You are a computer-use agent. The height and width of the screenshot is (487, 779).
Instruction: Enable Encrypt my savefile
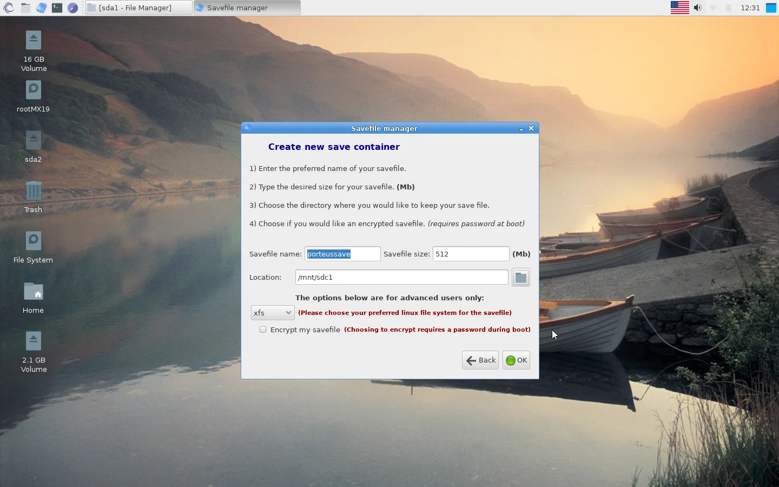[263, 330]
